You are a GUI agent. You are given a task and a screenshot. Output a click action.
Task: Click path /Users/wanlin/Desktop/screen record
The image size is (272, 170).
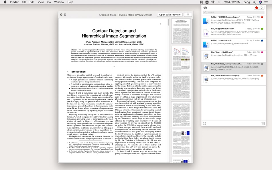coord(229,44)
